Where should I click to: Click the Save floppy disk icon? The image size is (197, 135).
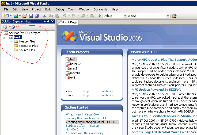click(31, 16)
